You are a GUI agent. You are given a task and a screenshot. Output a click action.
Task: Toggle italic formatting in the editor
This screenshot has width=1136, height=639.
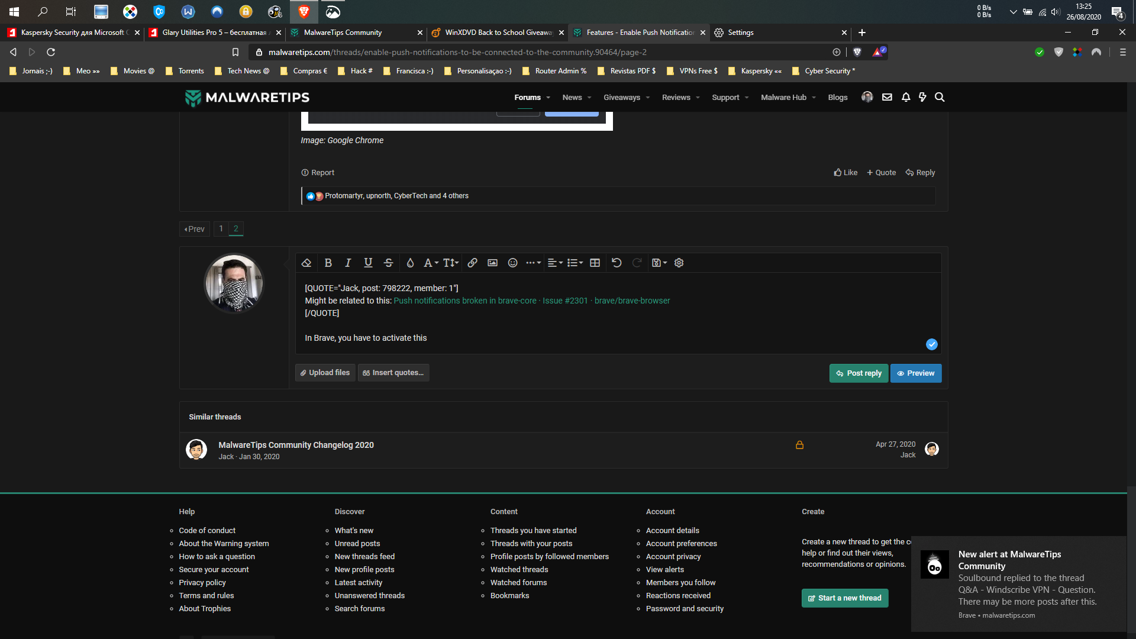pos(348,263)
